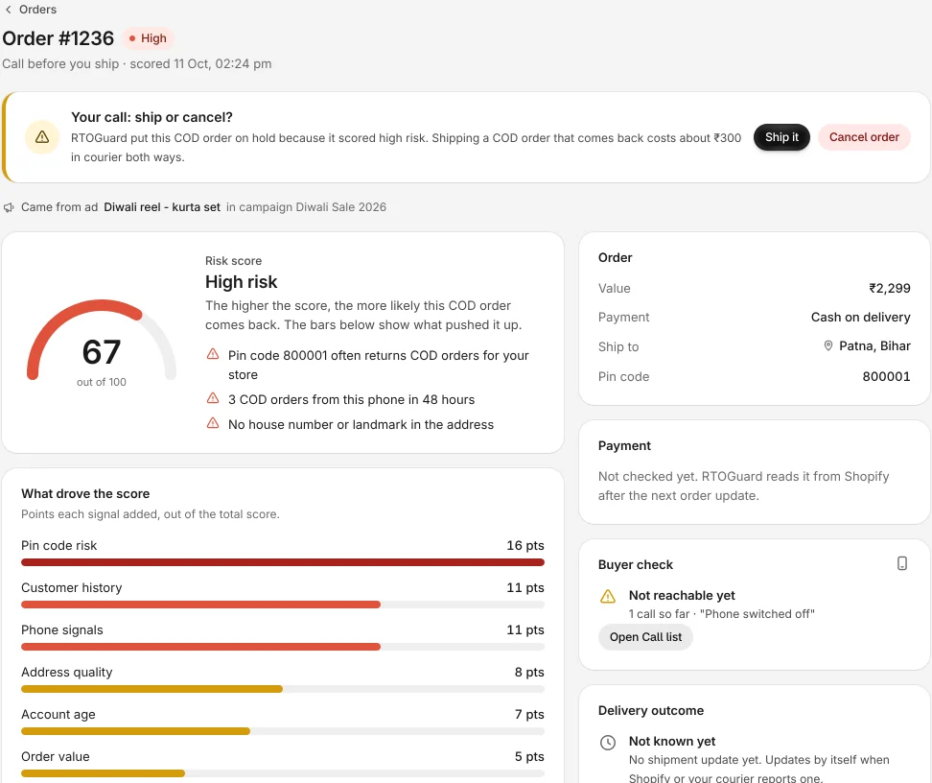Click the Pin code risk 16 pts bar
Image resolution: width=932 pixels, height=783 pixels.
coord(282,562)
